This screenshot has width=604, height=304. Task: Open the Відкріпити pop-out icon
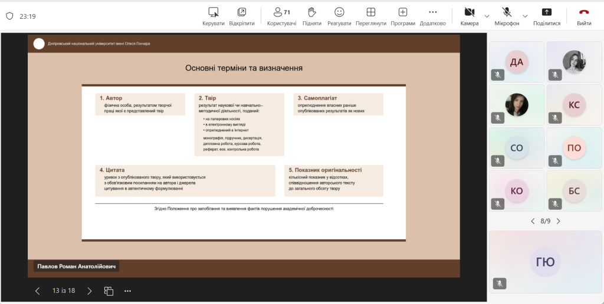coord(242,12)
